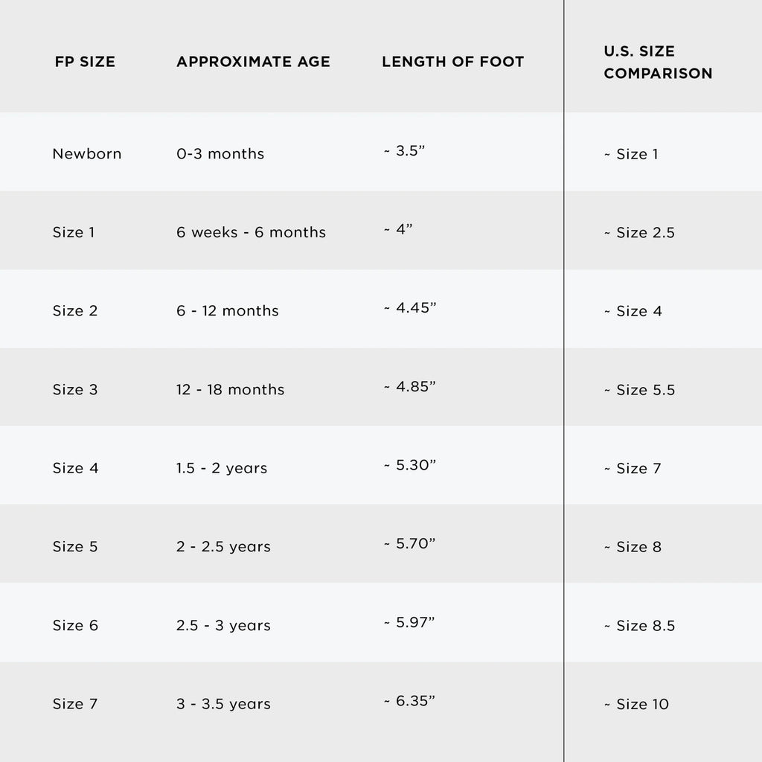Select the ~ Size 10 US comparison

point(636,704)
